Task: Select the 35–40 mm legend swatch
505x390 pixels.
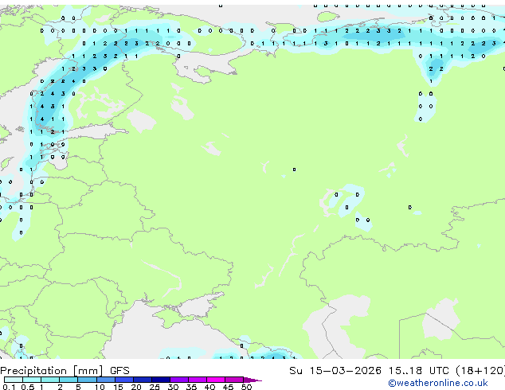Action: pos(198,380)
